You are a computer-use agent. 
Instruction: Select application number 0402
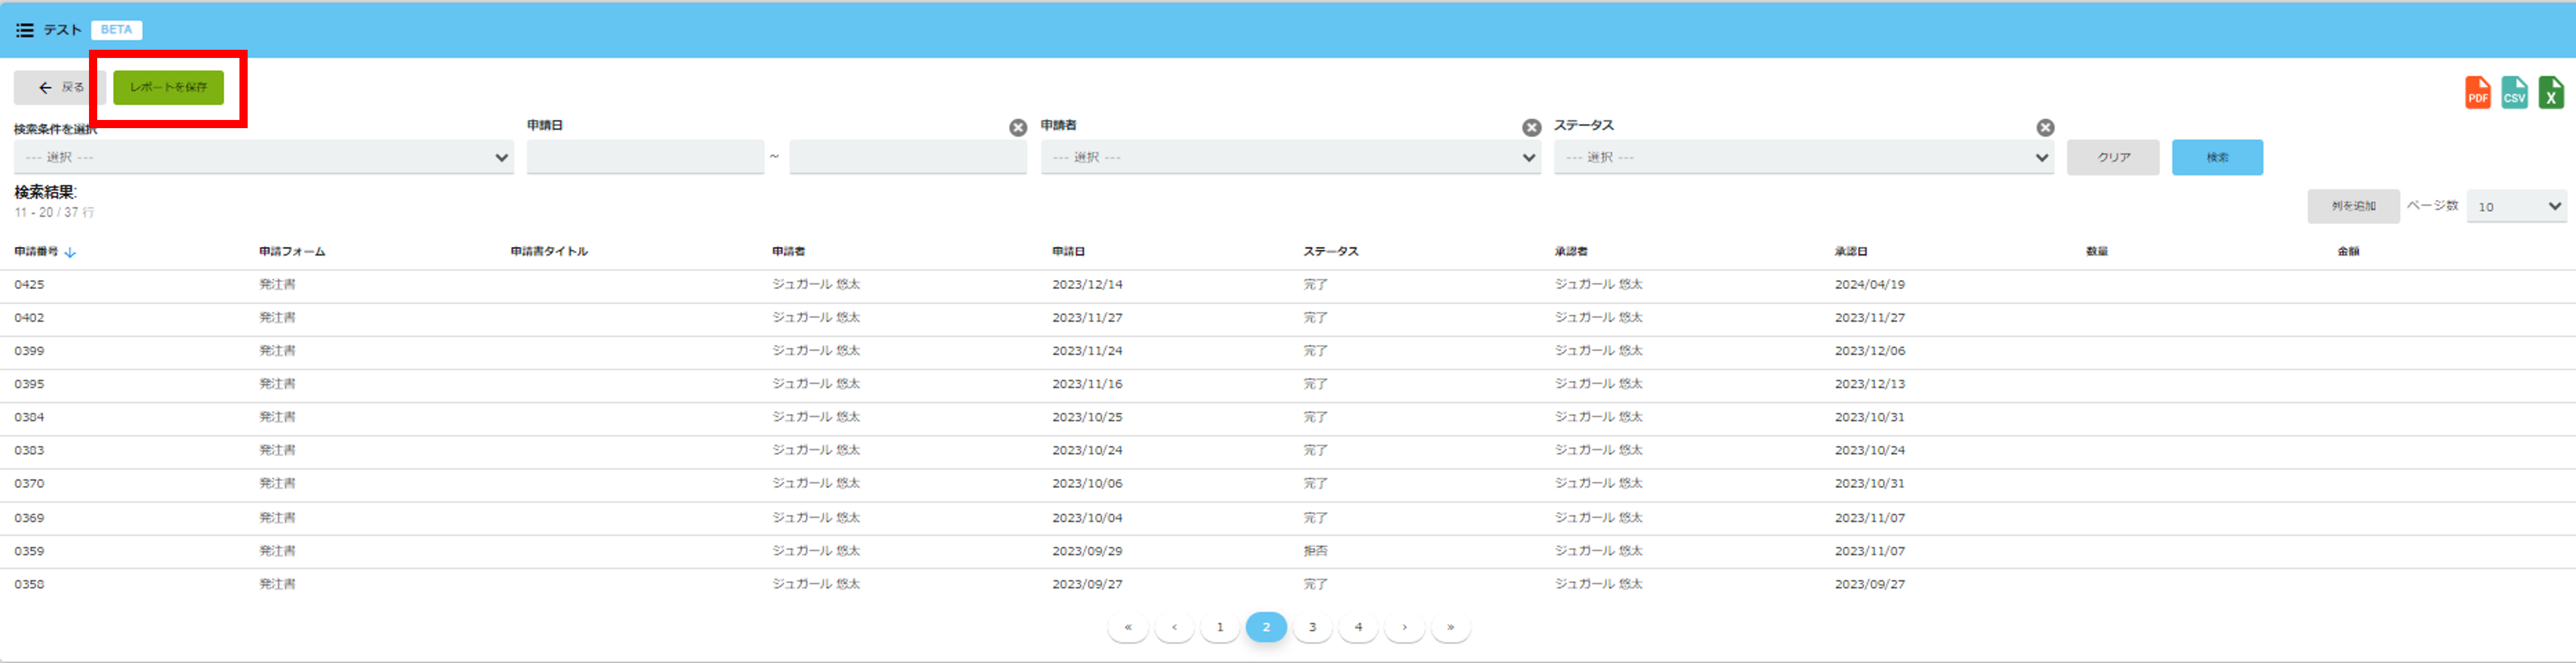tap(29, 318)
